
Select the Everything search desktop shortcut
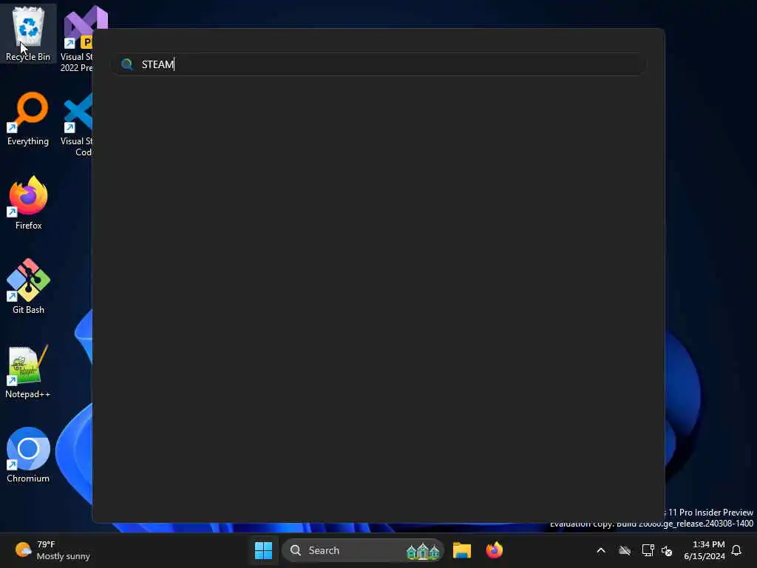tap(28, 119)
